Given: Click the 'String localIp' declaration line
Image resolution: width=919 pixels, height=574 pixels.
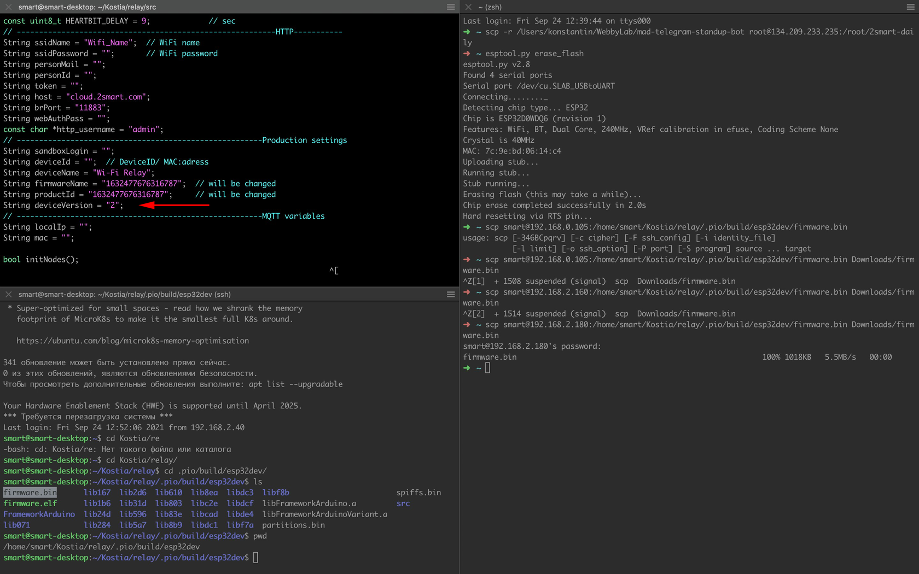Looking at the screenshot, I should pos(48,227).
